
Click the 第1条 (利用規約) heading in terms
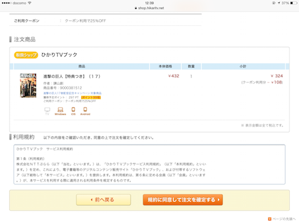tap(30, 159)
